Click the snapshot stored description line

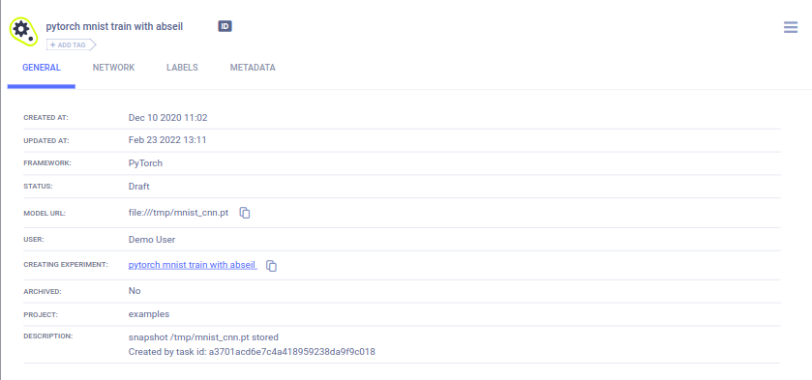click(x=203, y=337)
